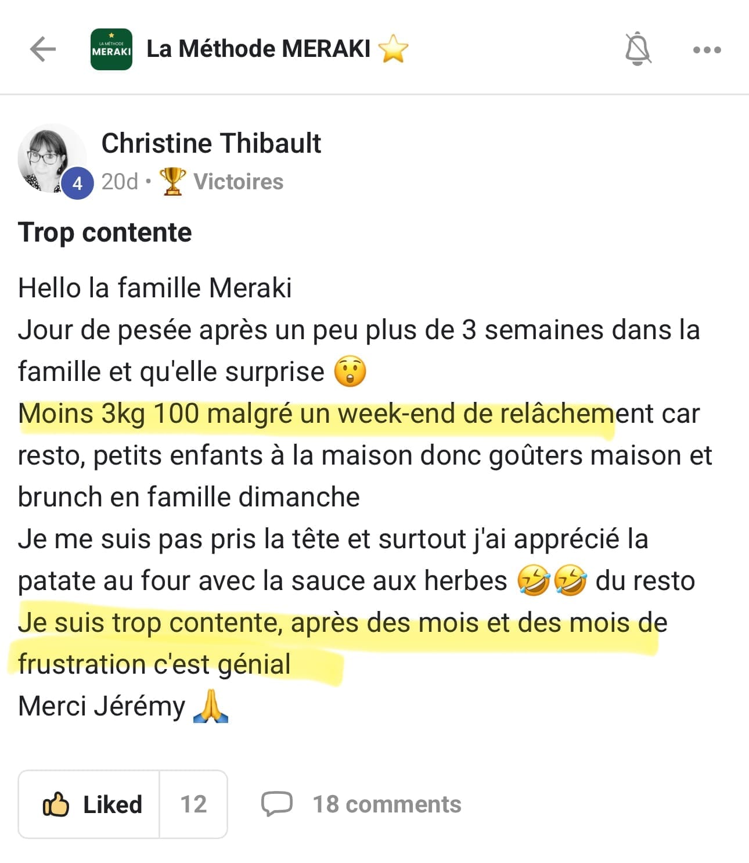The height and width of the screenshot is (863, 749).
Task: Open the three-dot more options menu
Action: (707, 50)
